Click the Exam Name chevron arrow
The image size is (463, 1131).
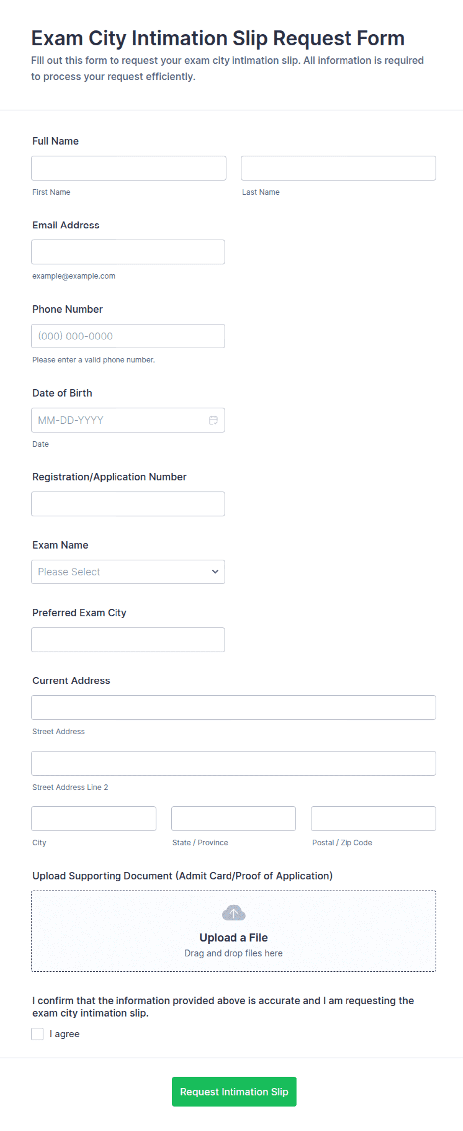click(x=215, y=572)
